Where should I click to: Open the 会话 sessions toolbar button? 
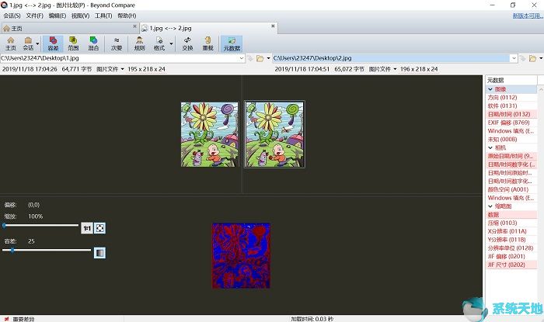[28, 43]
